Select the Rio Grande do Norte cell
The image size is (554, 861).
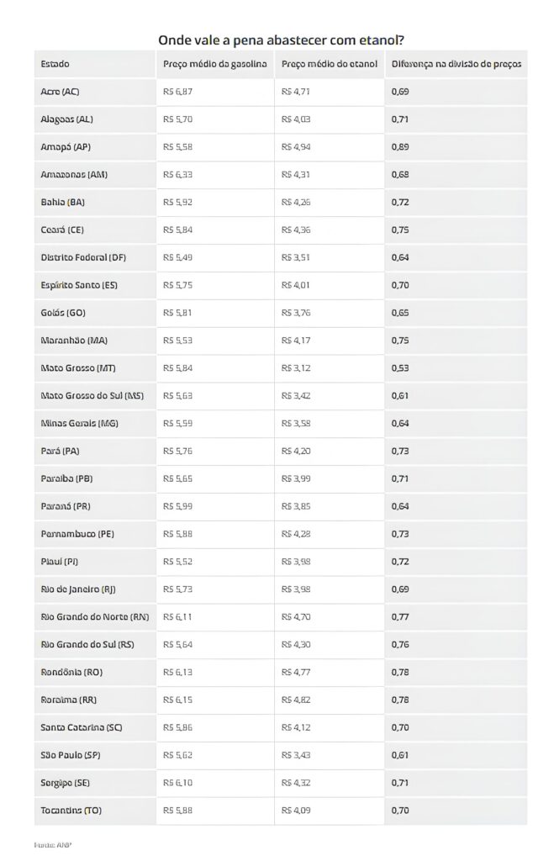(94, 617)
